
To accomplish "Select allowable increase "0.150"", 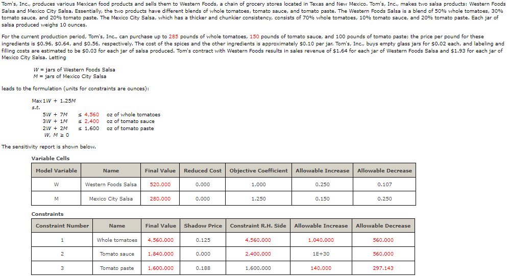I will pos(322,198).
